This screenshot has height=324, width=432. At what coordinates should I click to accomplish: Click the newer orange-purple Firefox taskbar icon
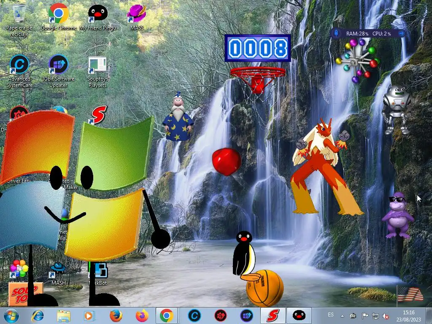tap(142, 316)
